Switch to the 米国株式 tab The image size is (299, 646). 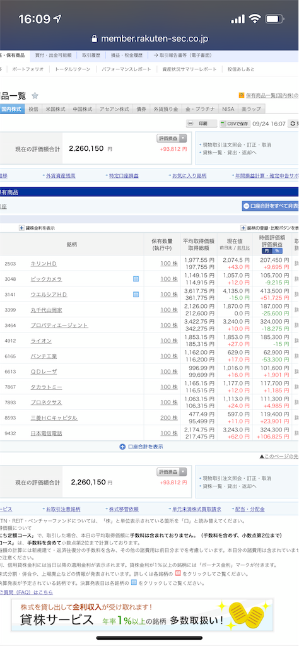click(x=55, y=109)
